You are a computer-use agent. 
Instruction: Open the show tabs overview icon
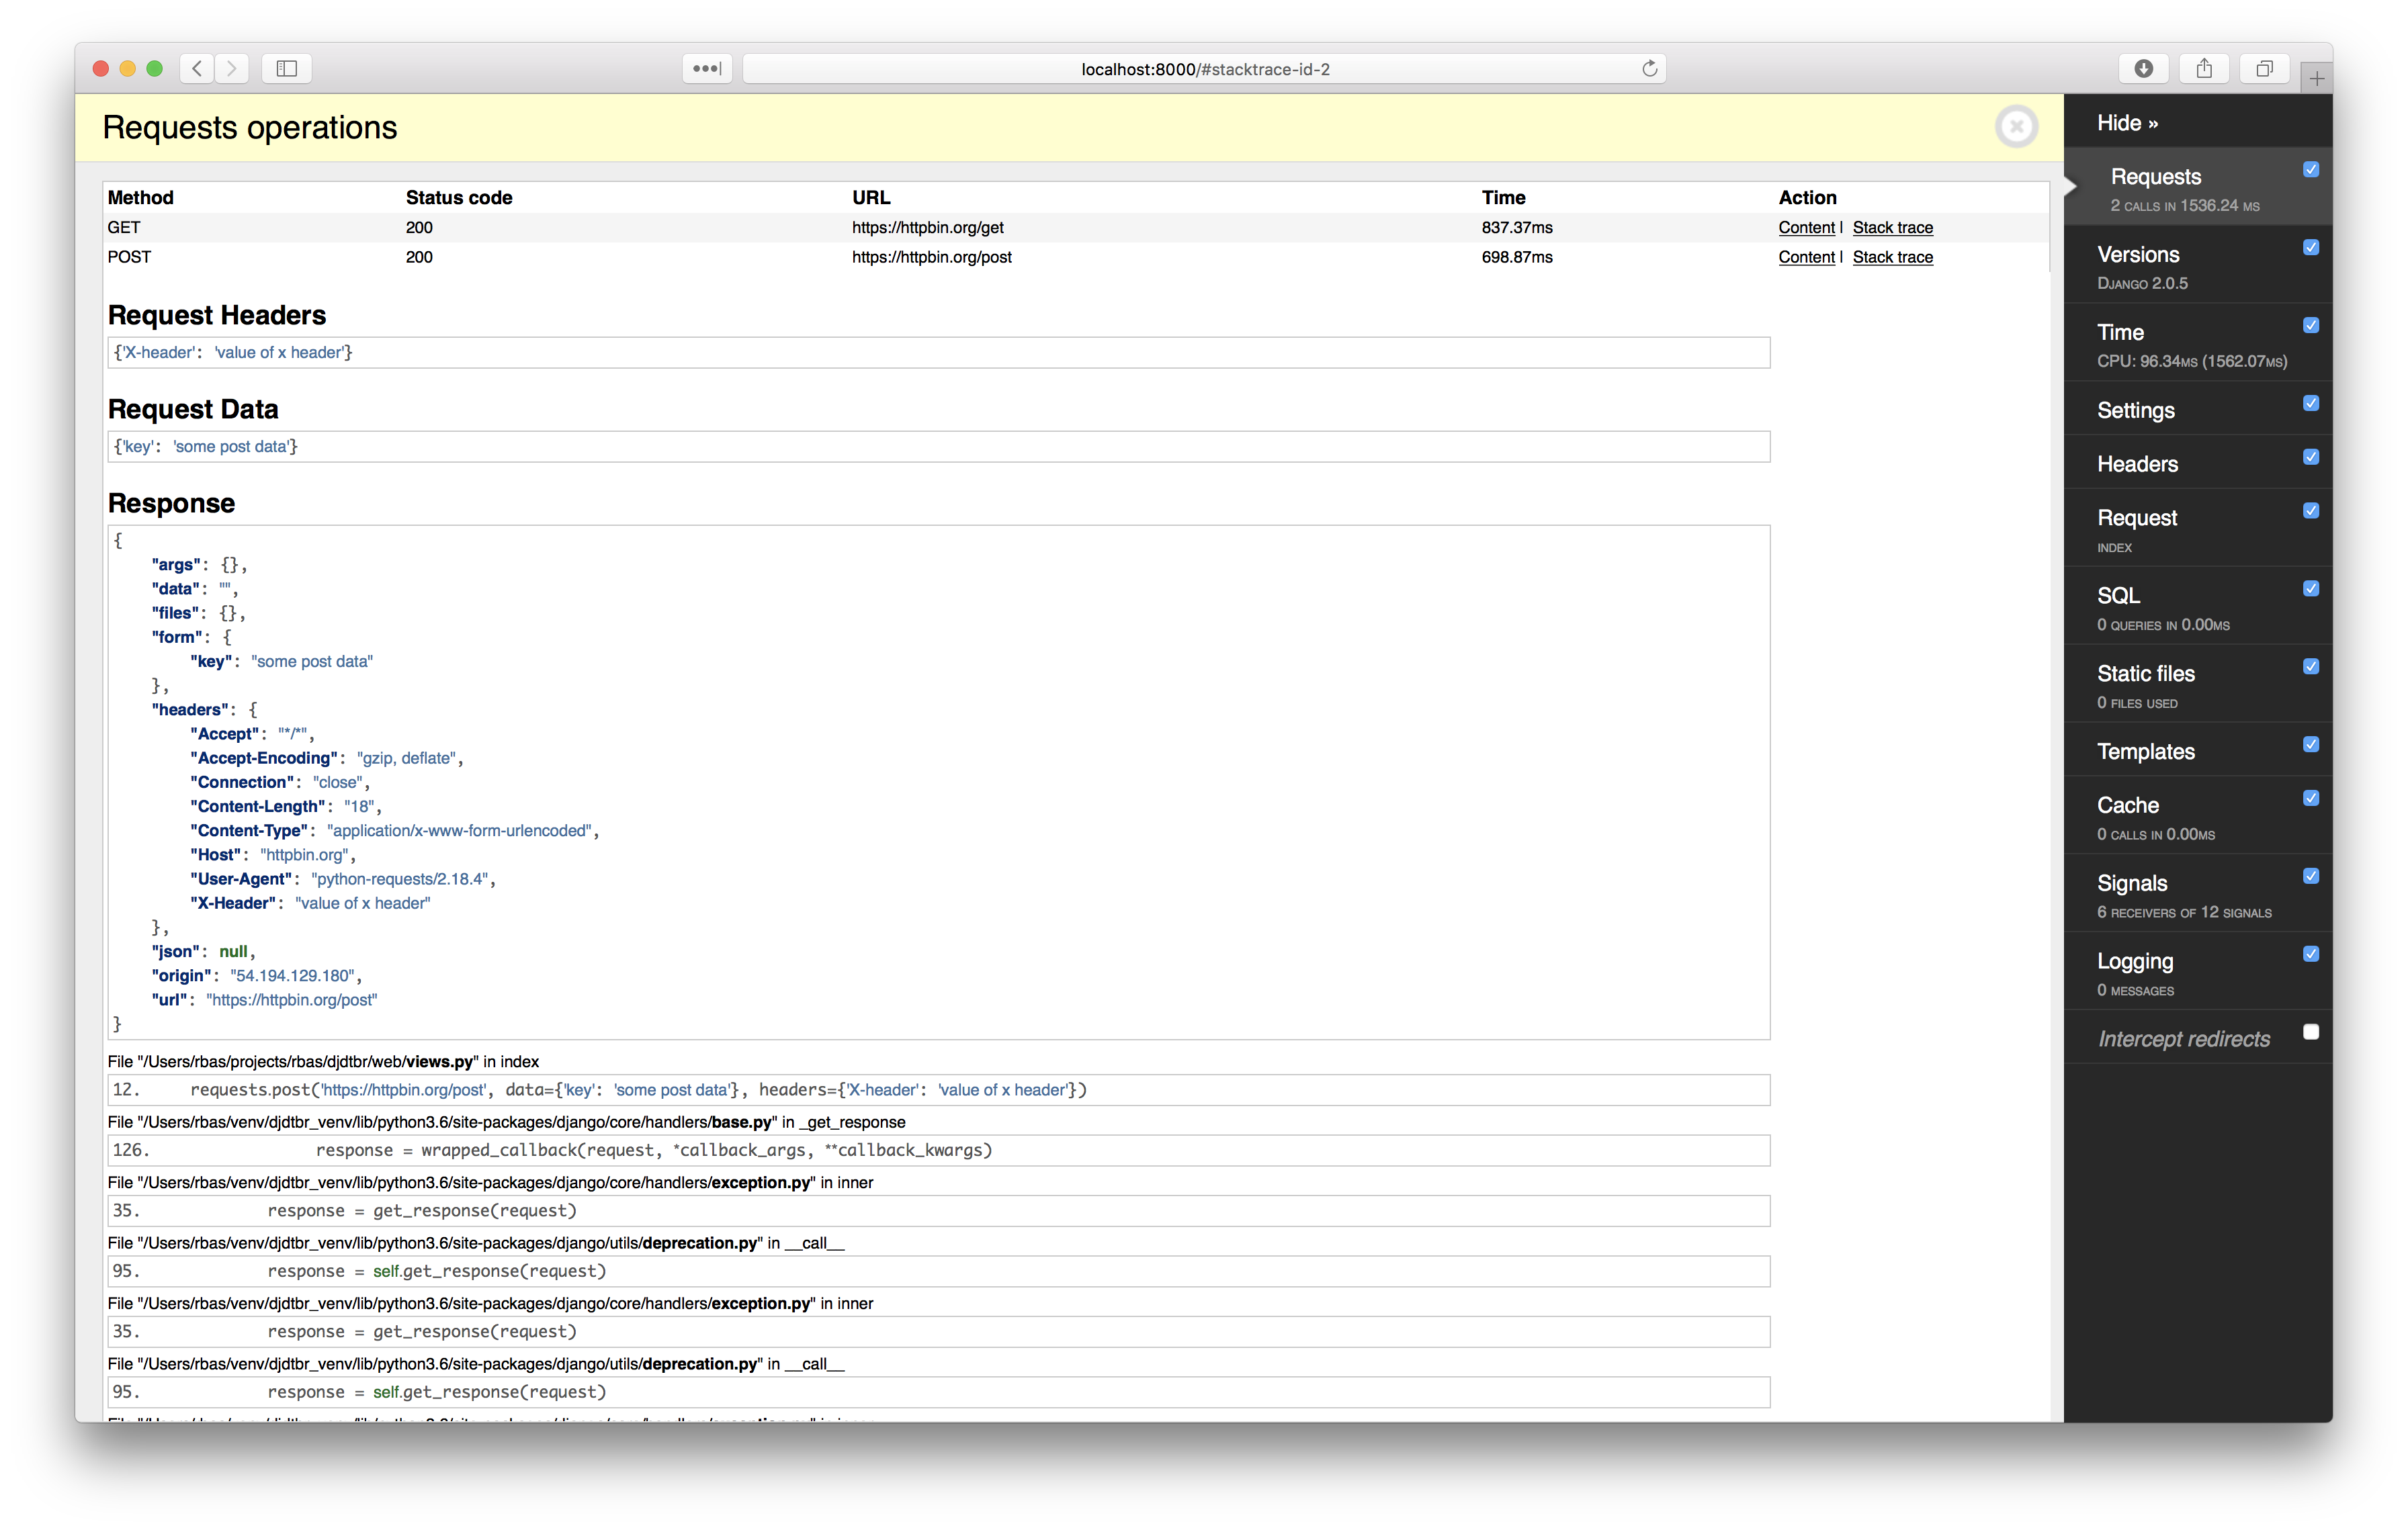pyautogui.click(x=2264, y=68)
